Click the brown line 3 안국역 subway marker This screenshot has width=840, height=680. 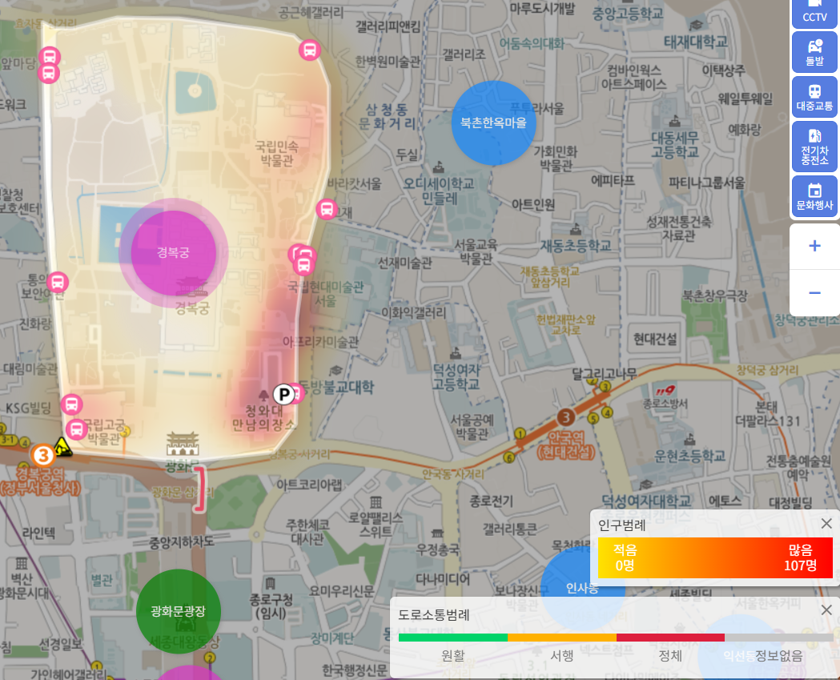[565, 417]
